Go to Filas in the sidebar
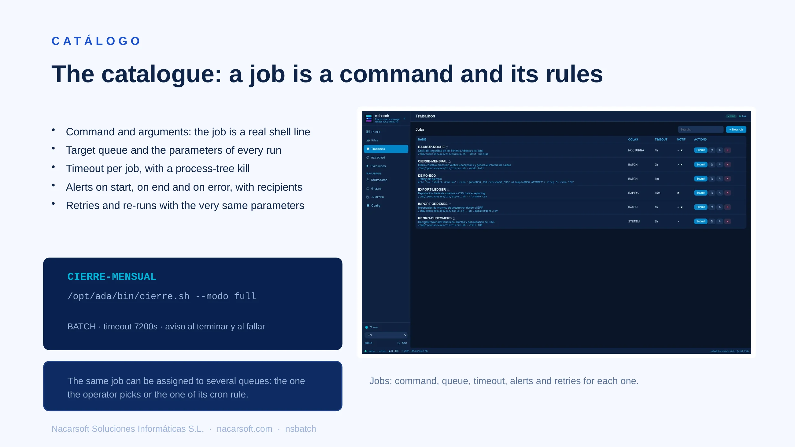Screen dimensions: 795x447 click(x=386, y=140)
